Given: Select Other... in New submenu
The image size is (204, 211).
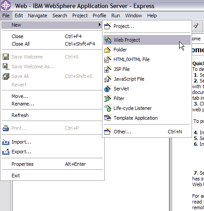Looking at the screenshot, I should [147, 132].
